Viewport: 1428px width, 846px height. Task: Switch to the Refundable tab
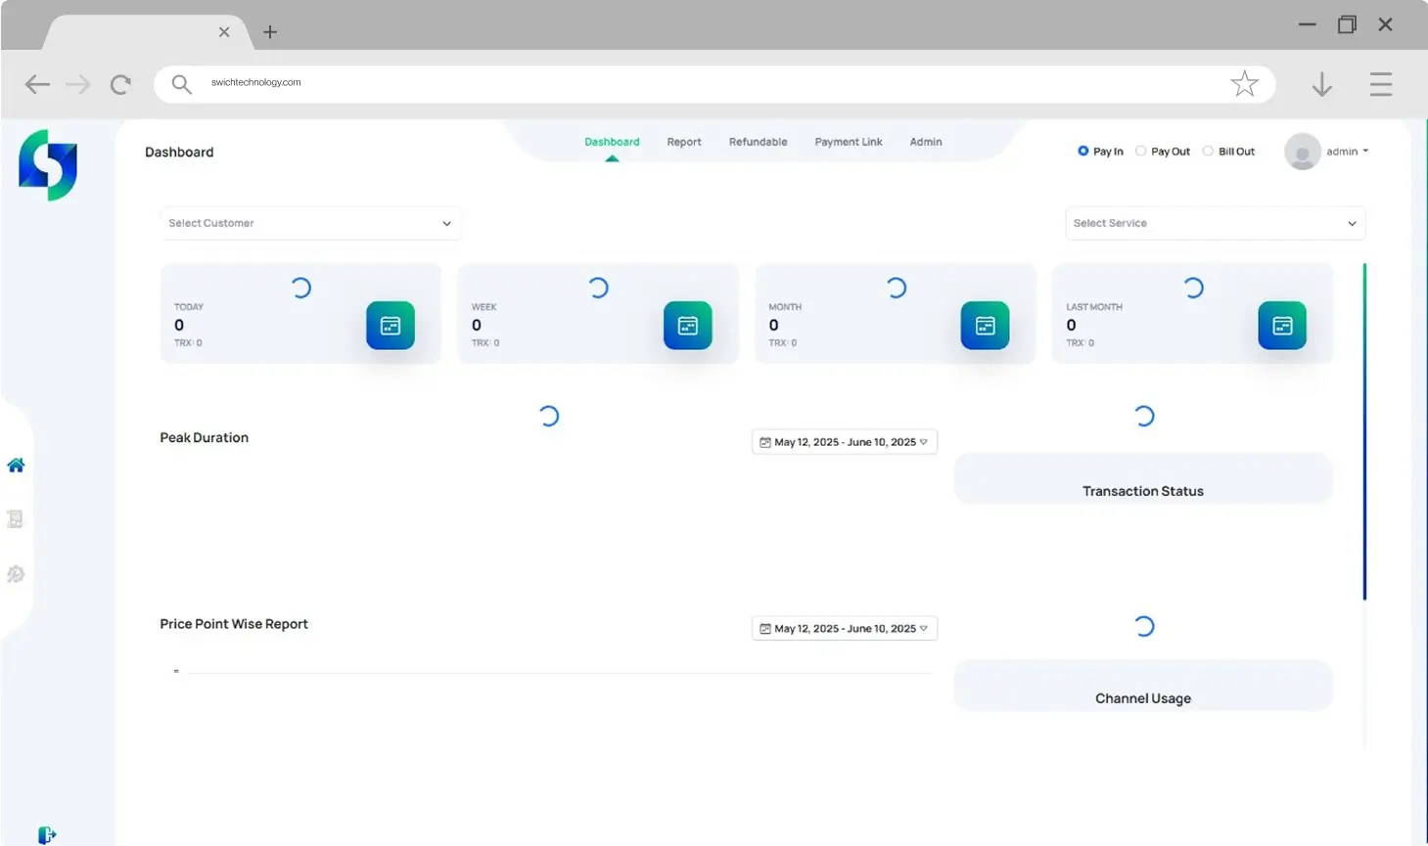(x=758, y=142)
